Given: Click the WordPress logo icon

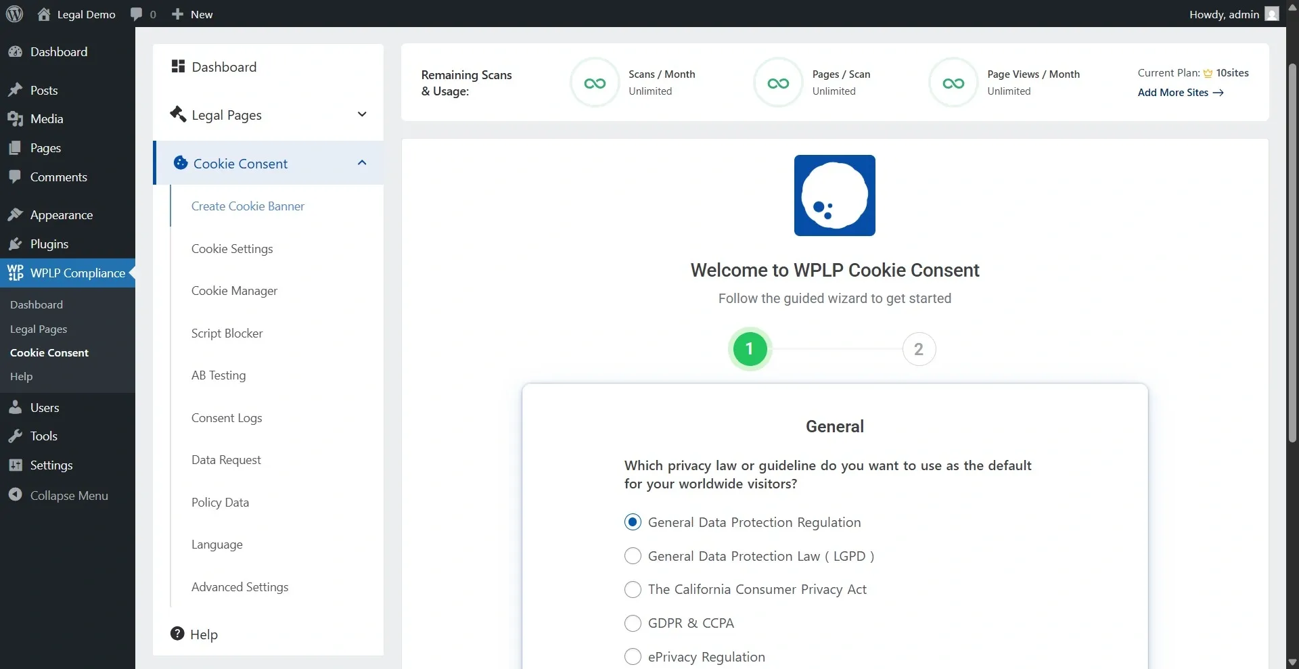Looking at the screenshot, I should [14, 14].
